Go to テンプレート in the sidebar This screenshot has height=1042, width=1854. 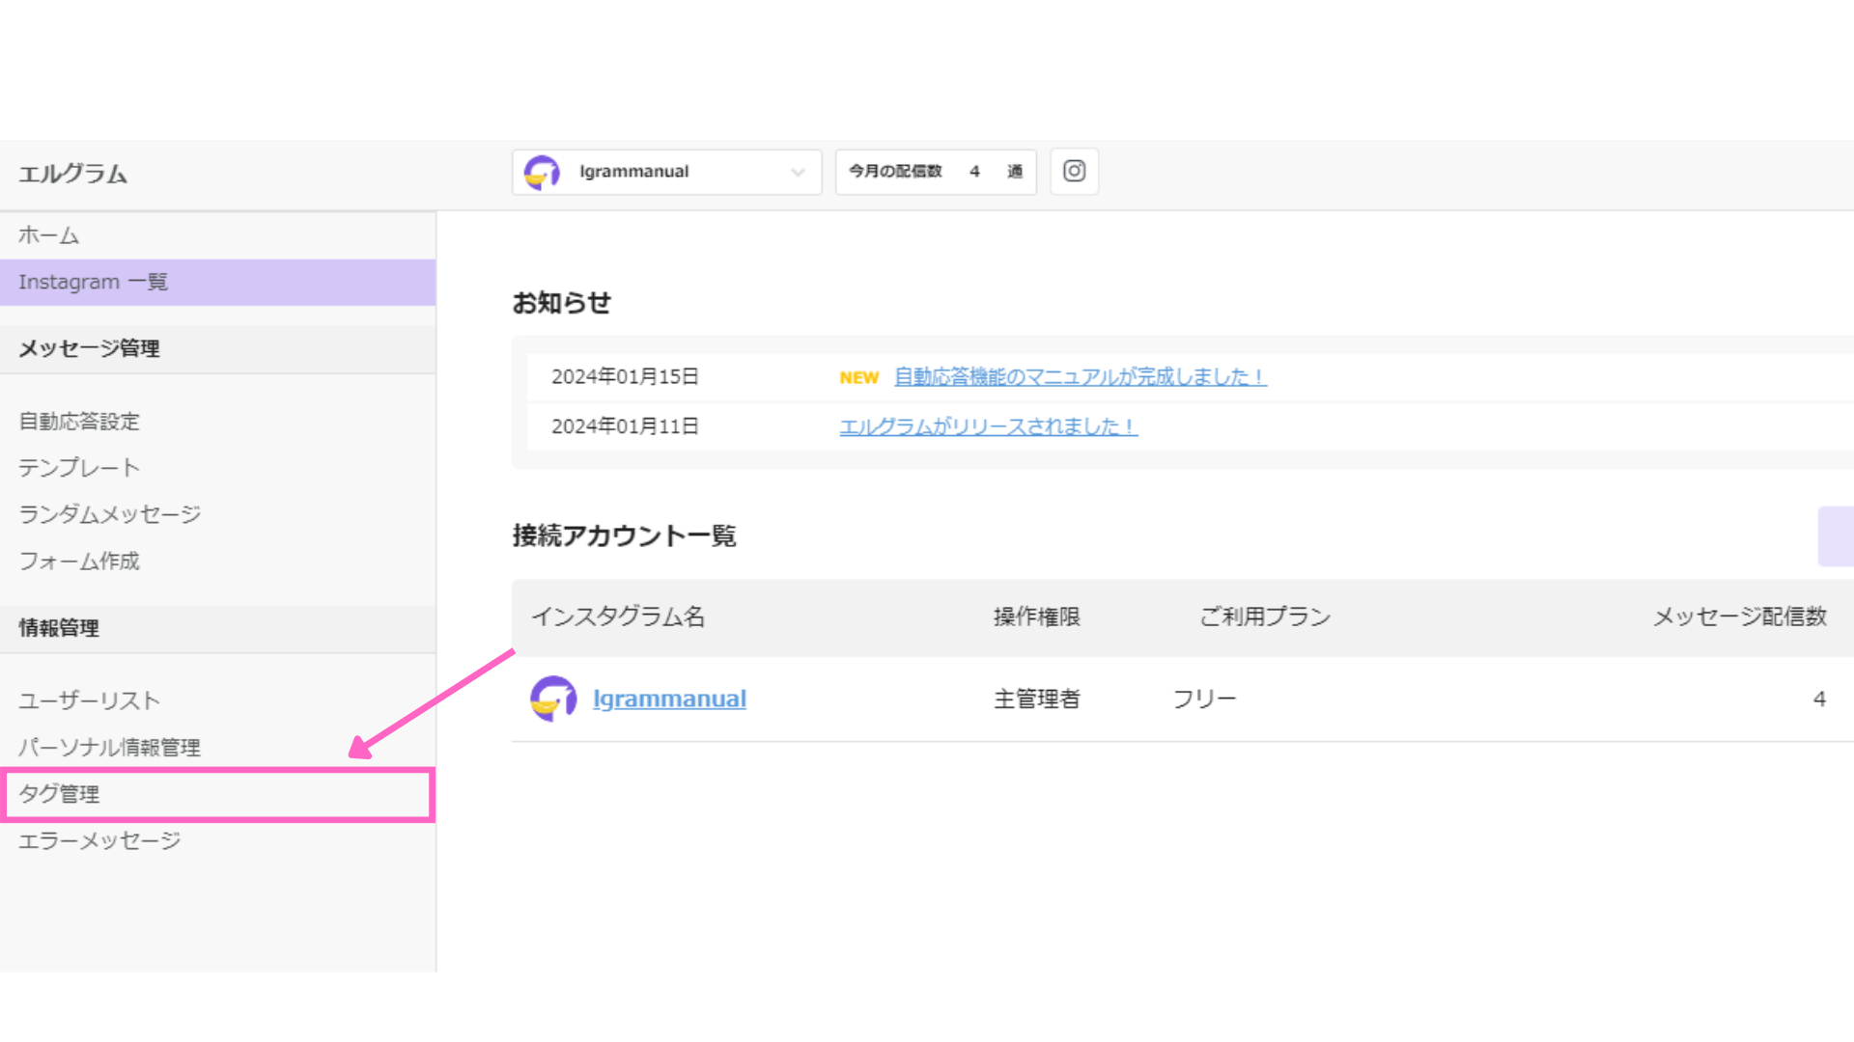pyautogui.click(x=79, y=468)
